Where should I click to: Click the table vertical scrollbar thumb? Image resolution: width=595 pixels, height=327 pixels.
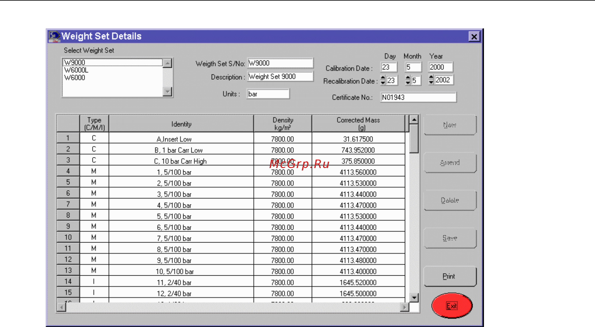click(x=414, y=139)
